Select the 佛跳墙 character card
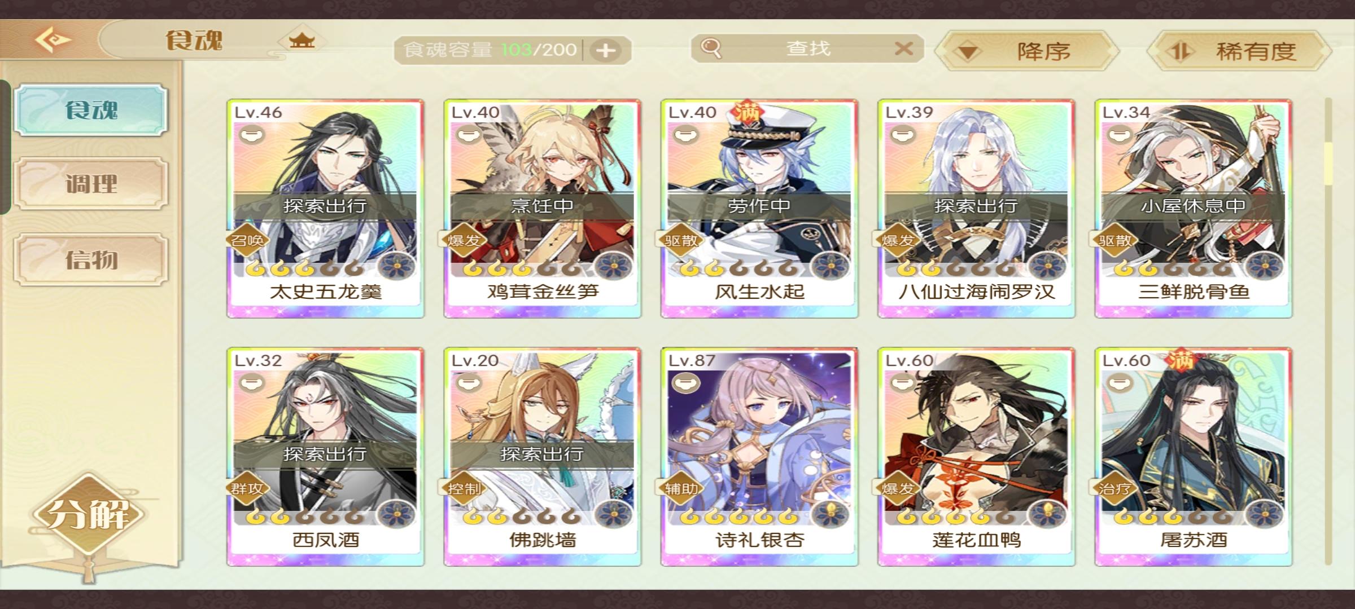Image resolution: width=1355 pixels, height=609 pixels. pos(543,457)
